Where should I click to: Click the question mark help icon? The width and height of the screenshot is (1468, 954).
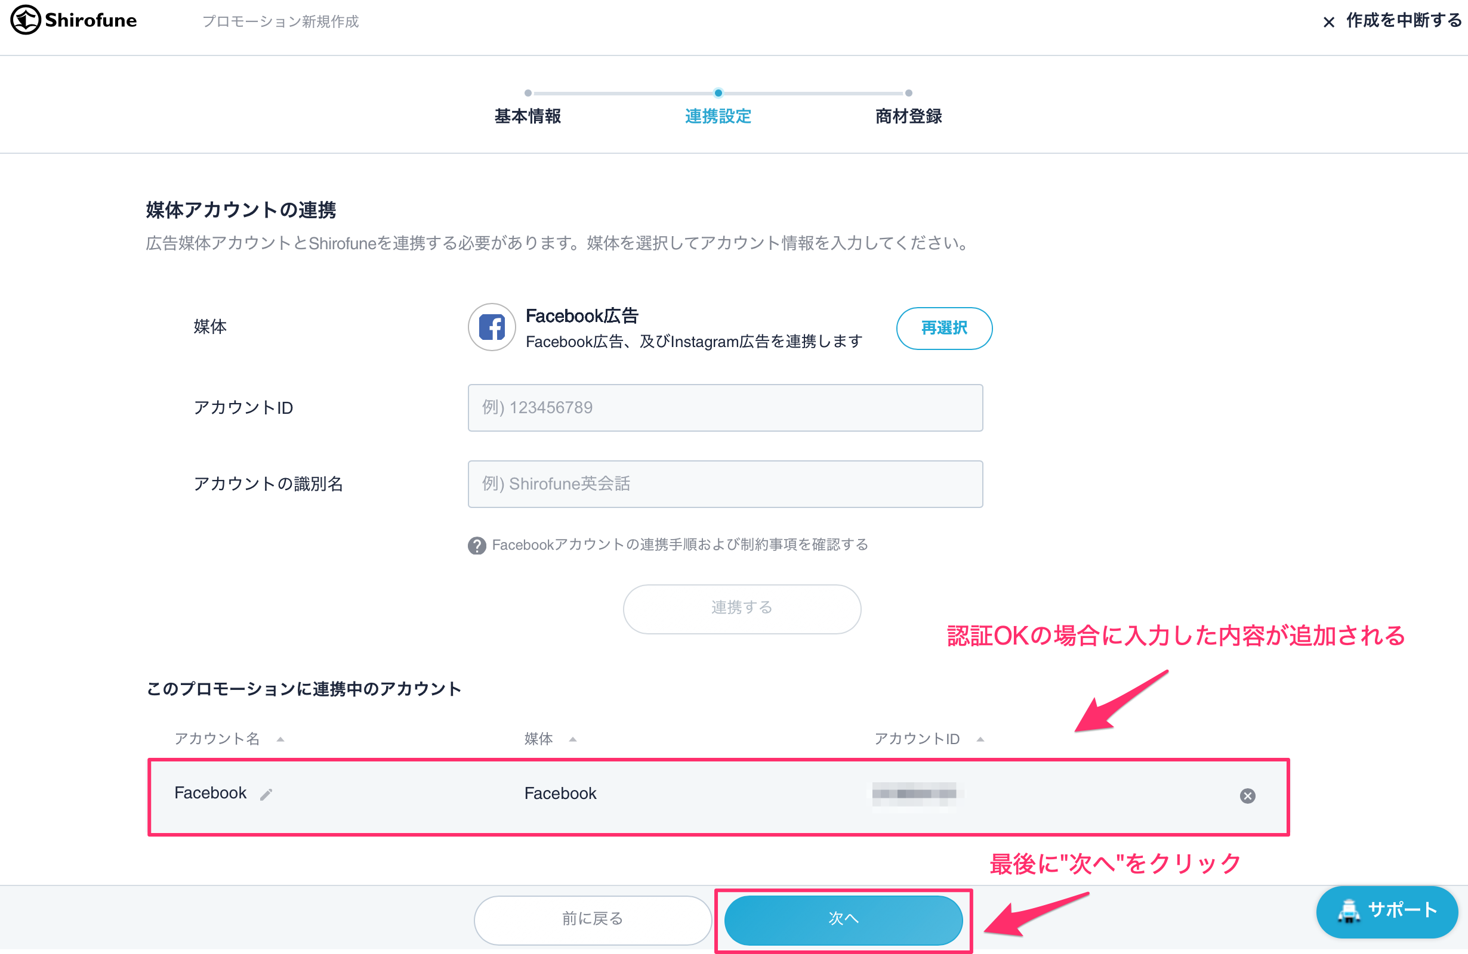476,546
